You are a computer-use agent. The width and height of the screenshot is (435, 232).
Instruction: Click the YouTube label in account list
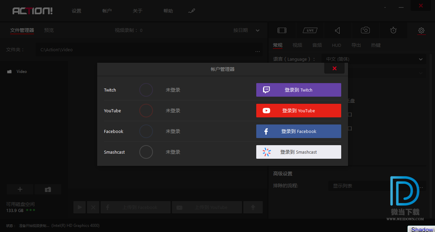(x=112, y=111)
